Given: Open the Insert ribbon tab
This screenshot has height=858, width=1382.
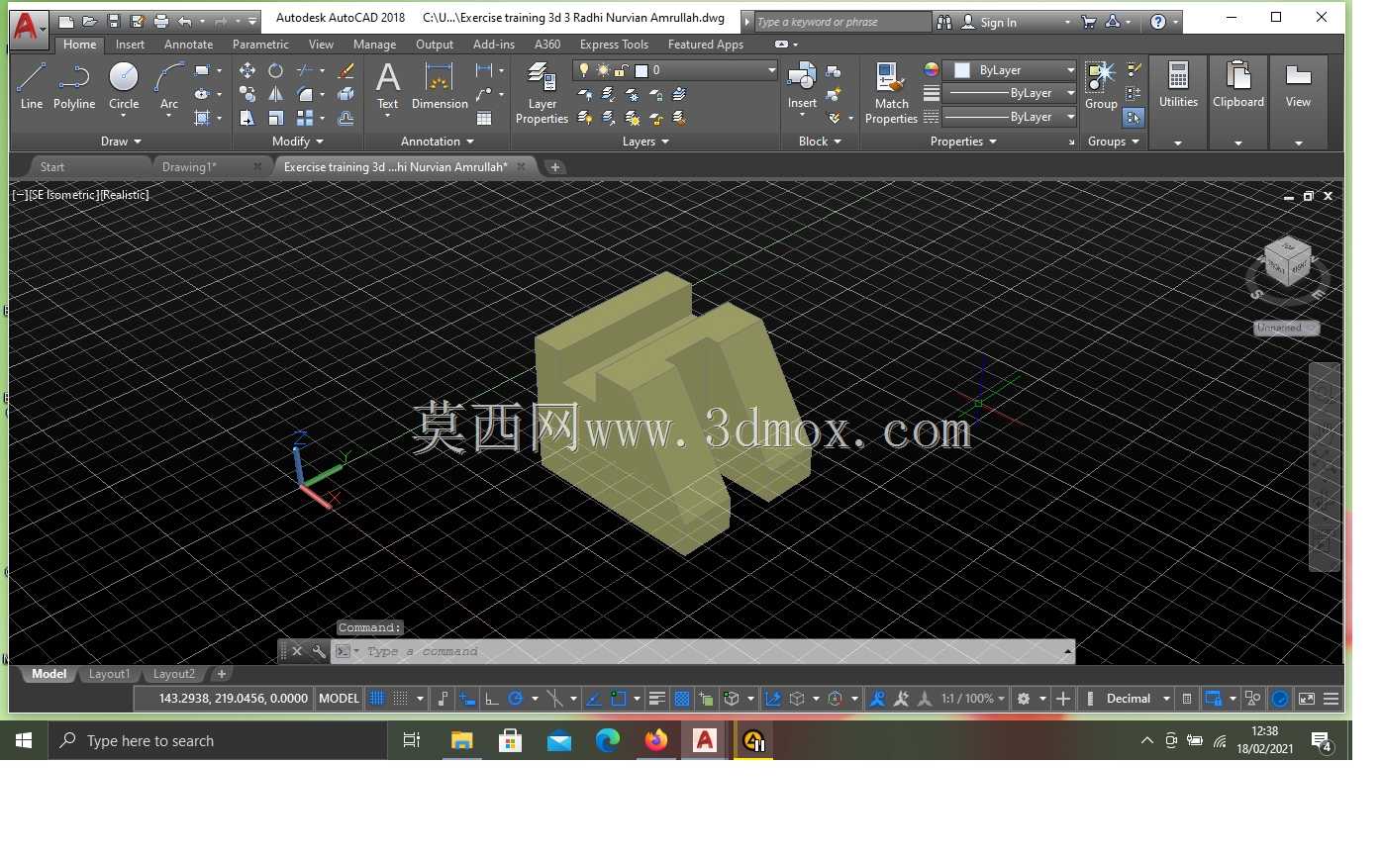Looking at the screenshot, I should (x=130, y=45).
